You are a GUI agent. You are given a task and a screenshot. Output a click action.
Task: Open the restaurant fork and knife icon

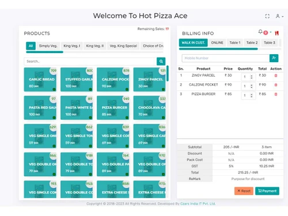(276, 33)
